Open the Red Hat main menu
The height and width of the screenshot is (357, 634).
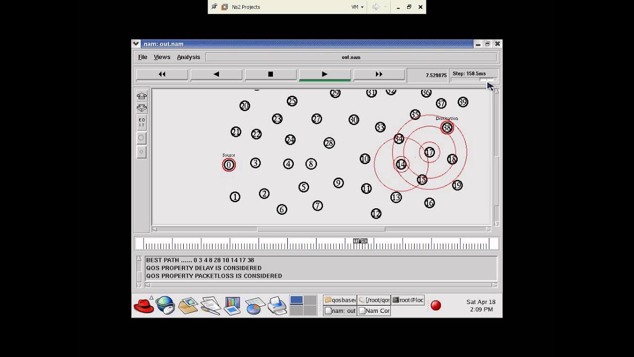tap(144, 305)
